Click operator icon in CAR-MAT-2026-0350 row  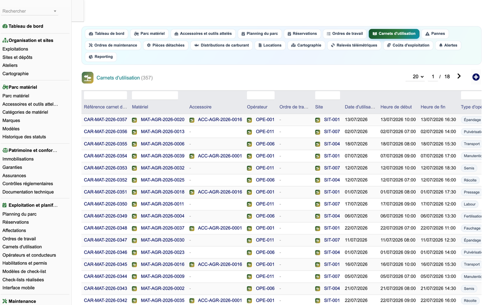pyautogui.click(x=249, y=204)
